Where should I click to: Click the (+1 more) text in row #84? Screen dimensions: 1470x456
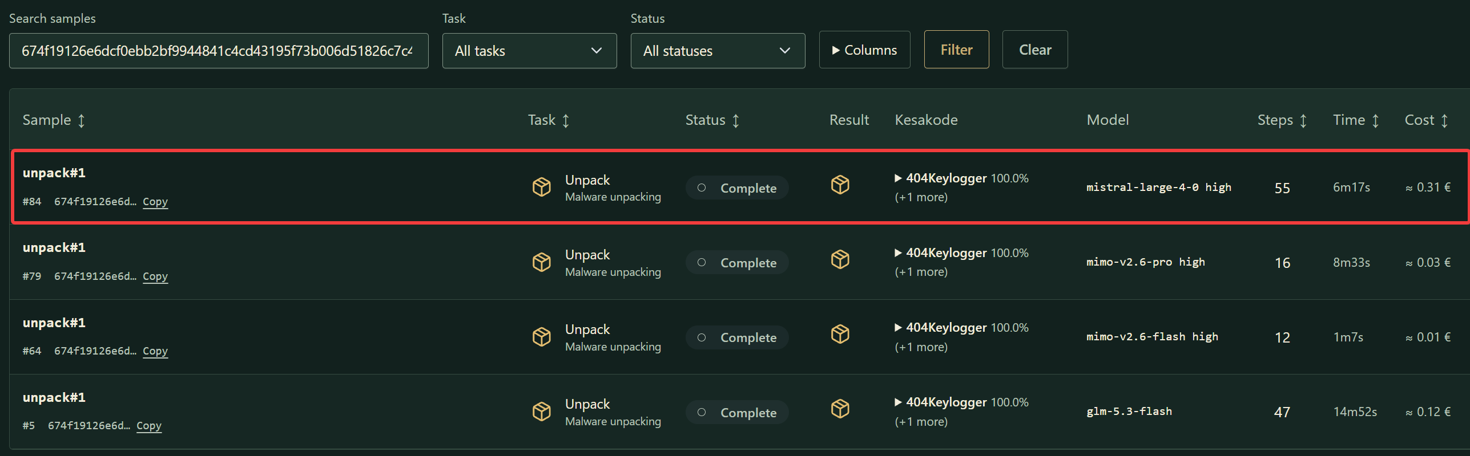pos(921,197)
